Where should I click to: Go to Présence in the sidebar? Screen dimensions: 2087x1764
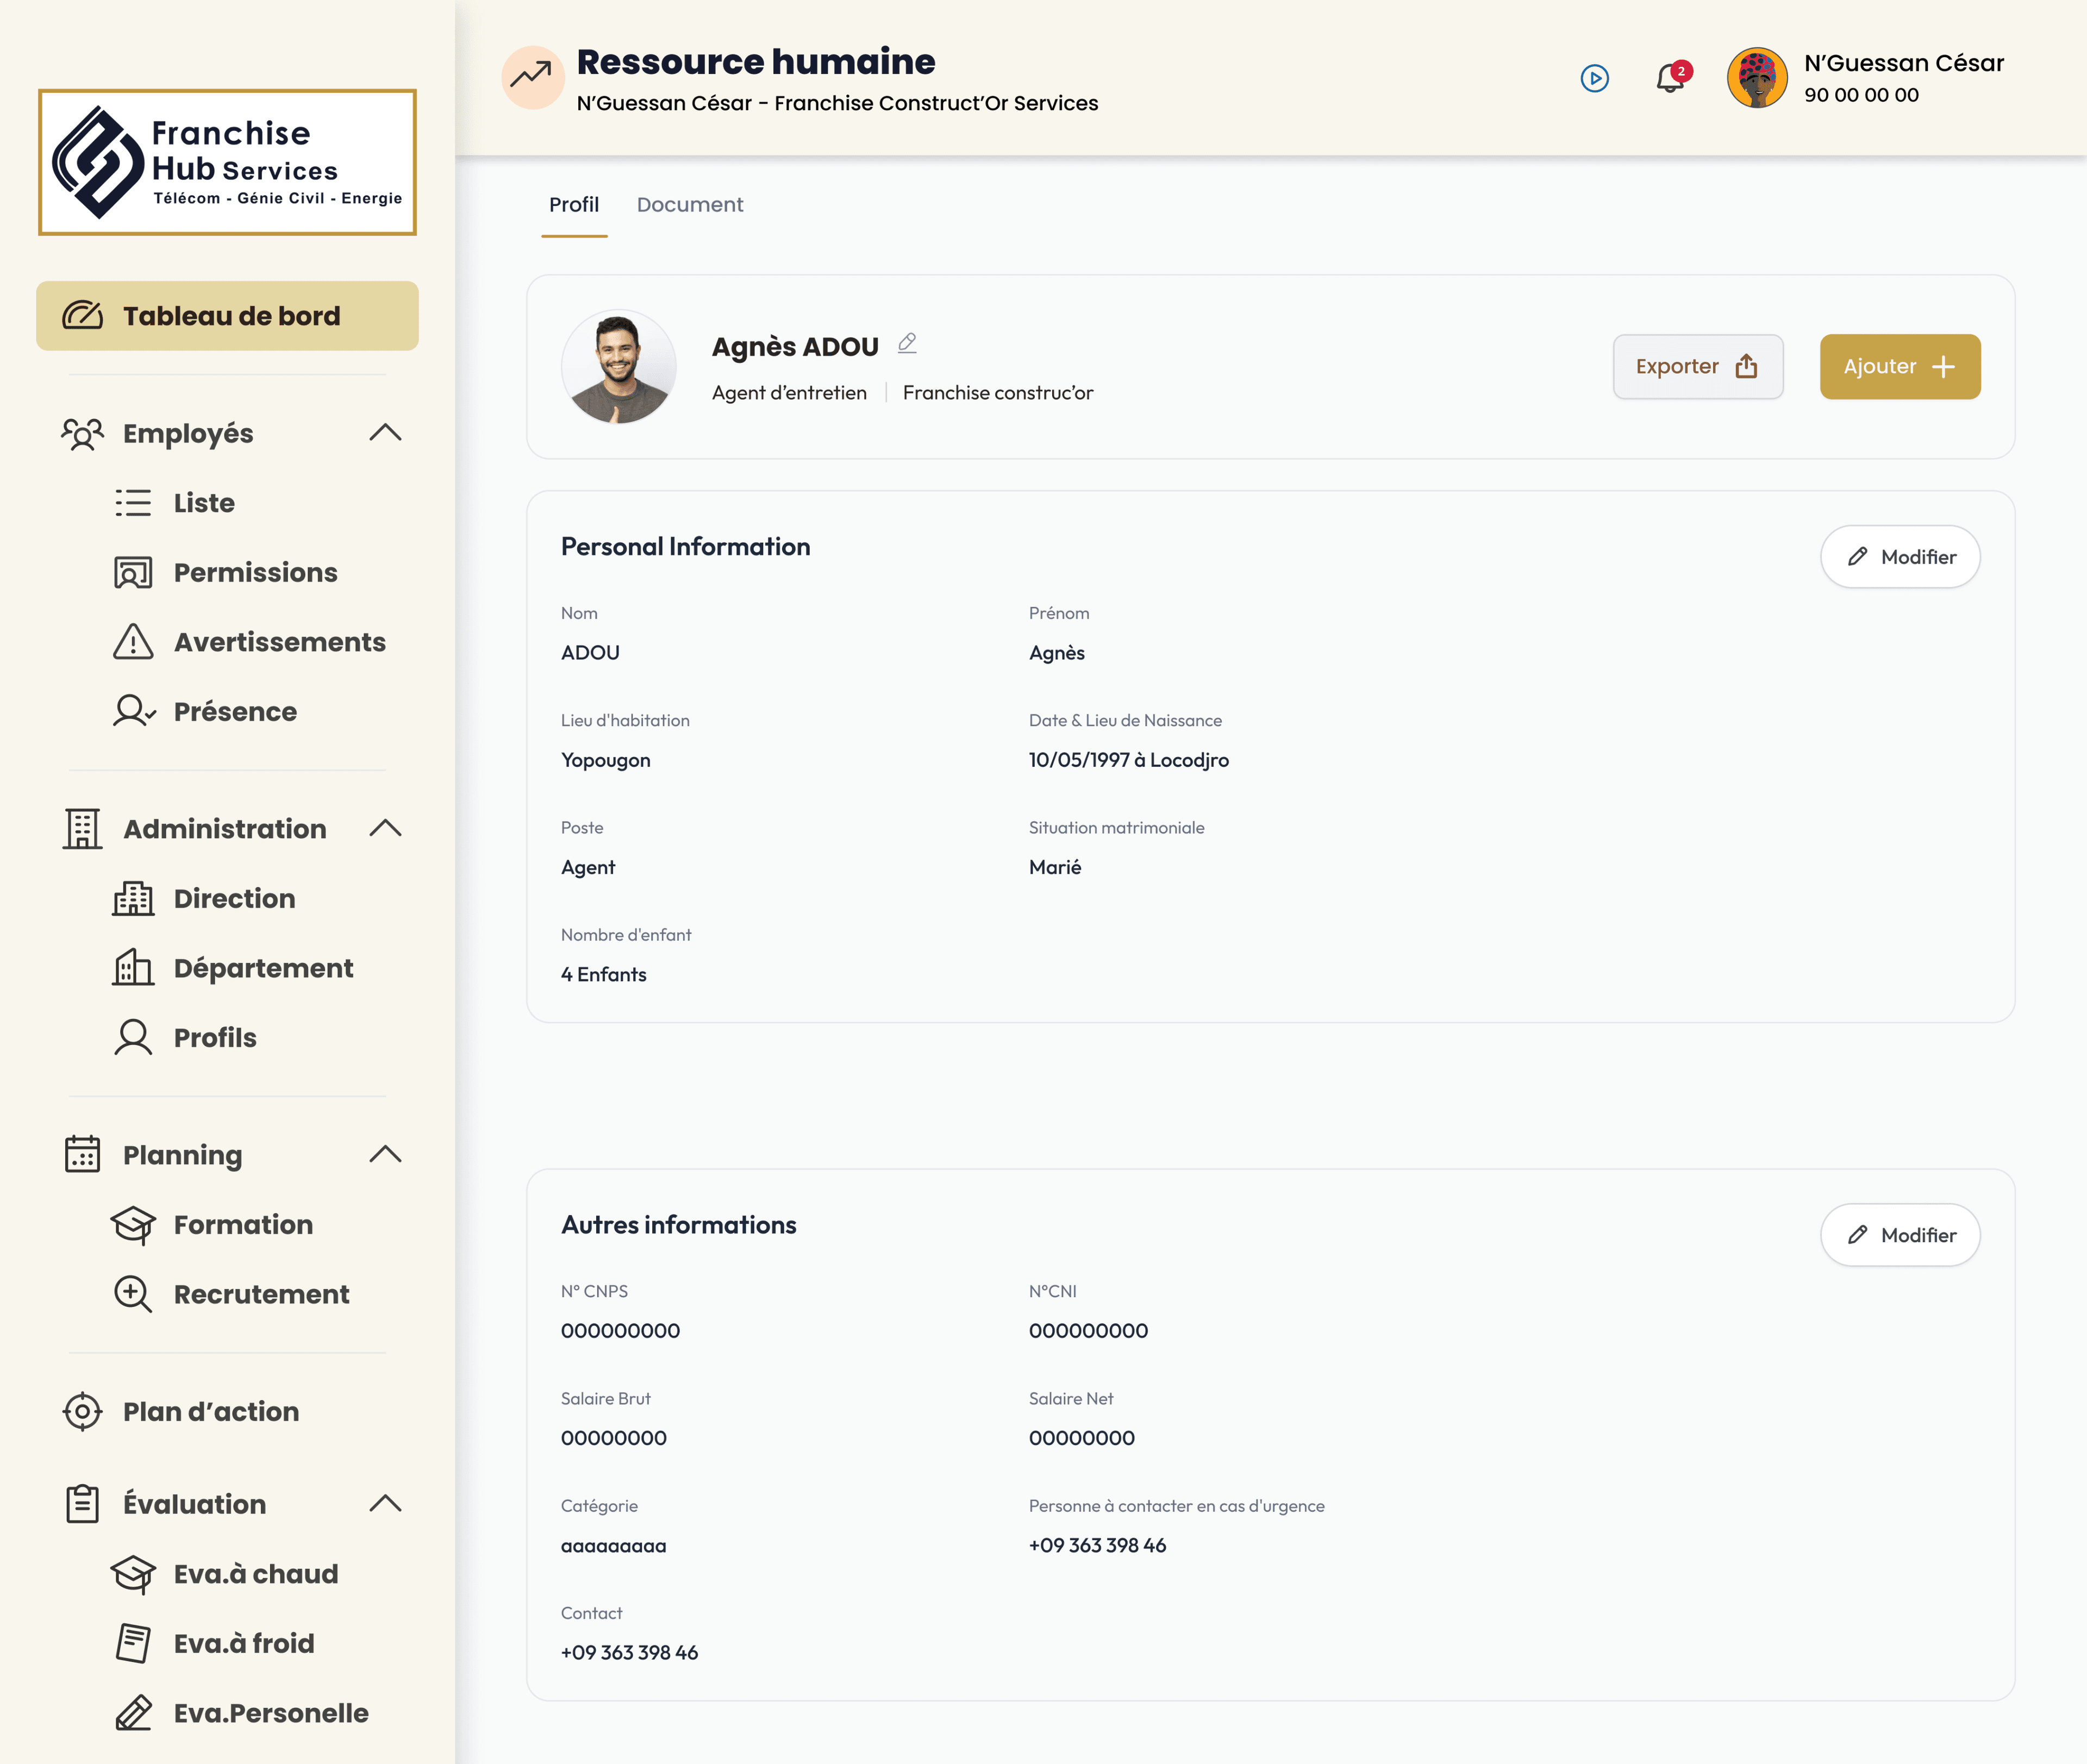pos(235,711)
